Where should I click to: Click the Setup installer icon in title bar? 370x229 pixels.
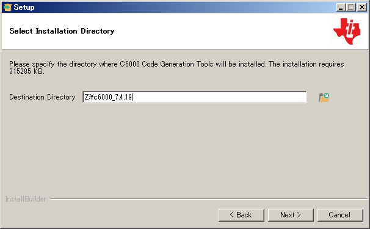tap(7, 7)
